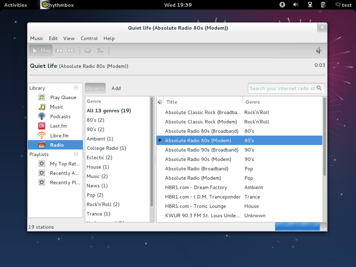Screen dimensions: 356x267
Task: Click the playback position slider
Action: [177, 75]
